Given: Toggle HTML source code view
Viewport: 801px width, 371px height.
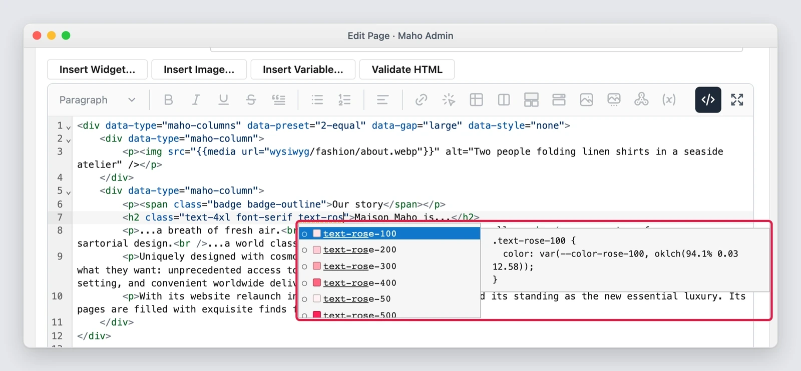Looking at the screenshot, I should 708,100.
